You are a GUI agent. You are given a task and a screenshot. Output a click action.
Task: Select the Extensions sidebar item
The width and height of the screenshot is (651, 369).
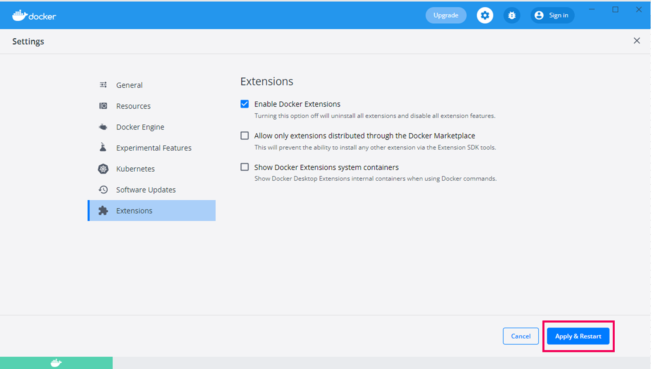click(152, 210)
